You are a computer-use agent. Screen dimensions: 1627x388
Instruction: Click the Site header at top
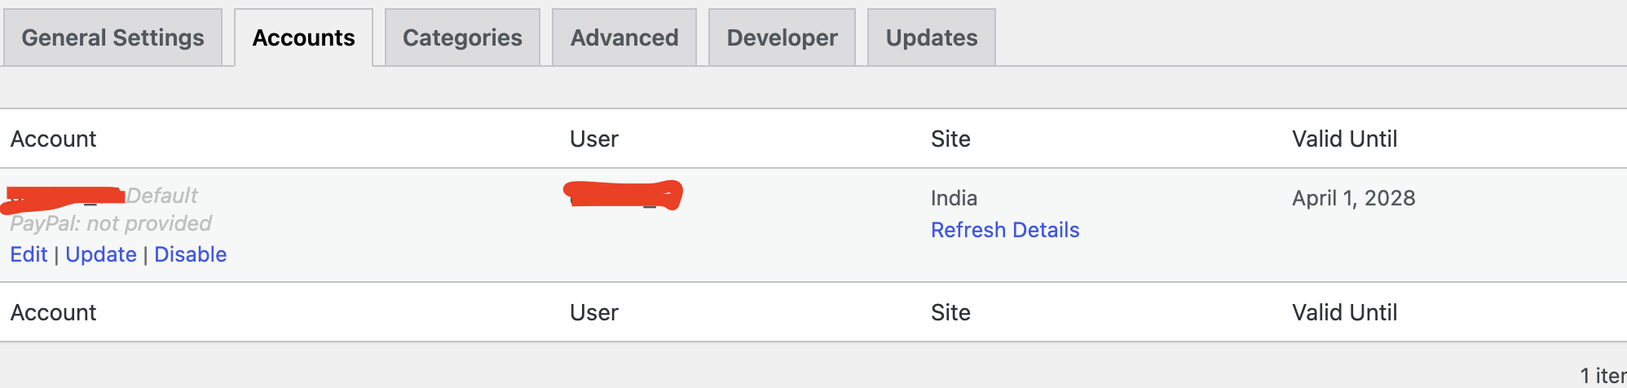[x=950, y=139]
